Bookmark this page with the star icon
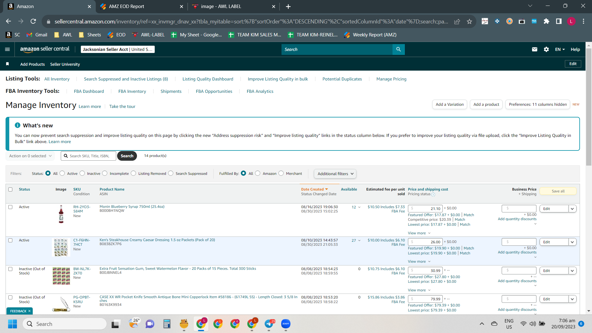 tap(469, 21)
